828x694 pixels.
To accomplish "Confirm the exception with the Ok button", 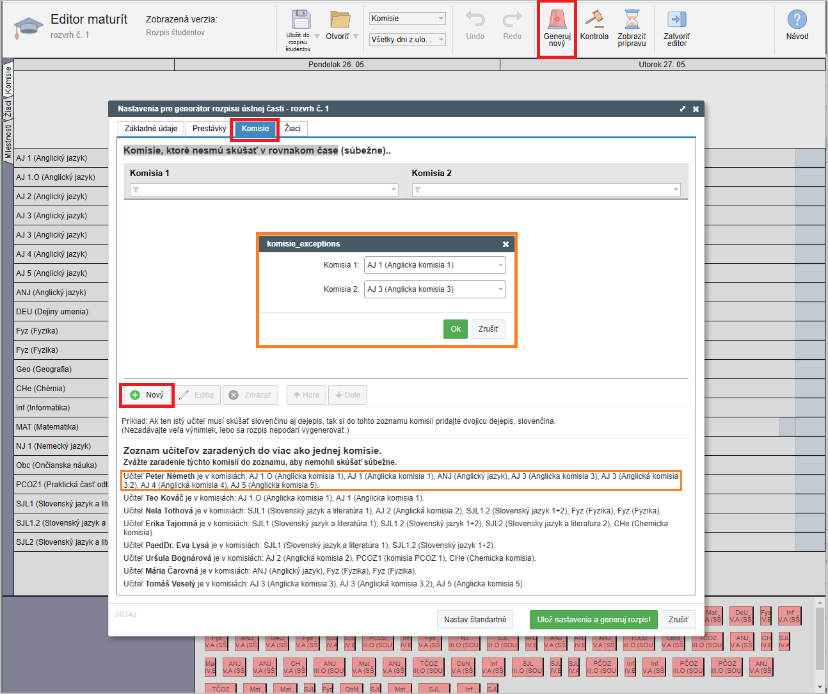I will (x=456, y=329).
